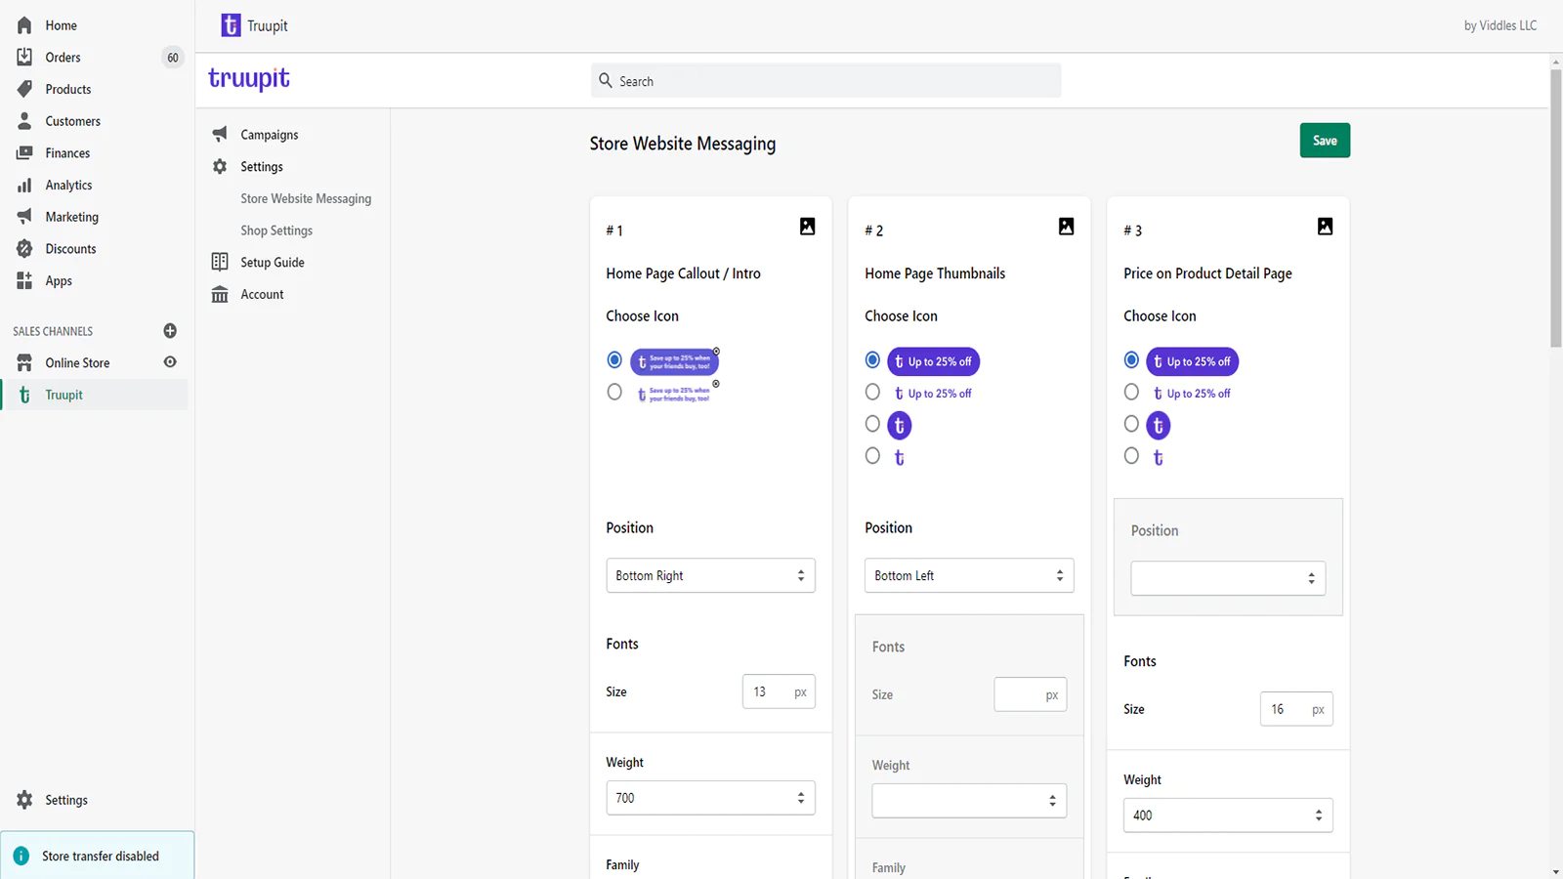
Task: Go to Discounts page
Action: click(70, 249)
